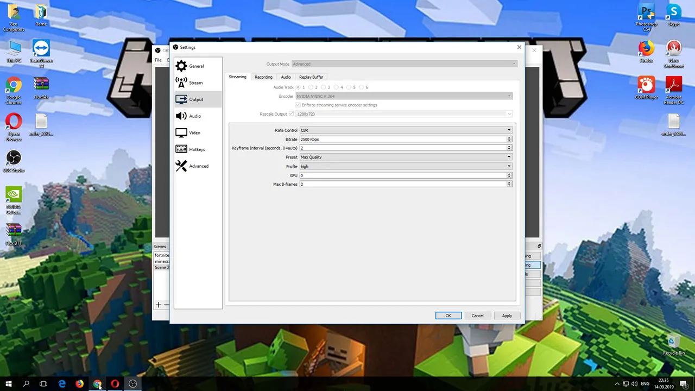
Task: Open Video settings category
Action: (198, 133)
